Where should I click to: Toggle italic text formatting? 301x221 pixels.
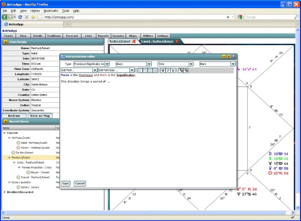point(168,70)
